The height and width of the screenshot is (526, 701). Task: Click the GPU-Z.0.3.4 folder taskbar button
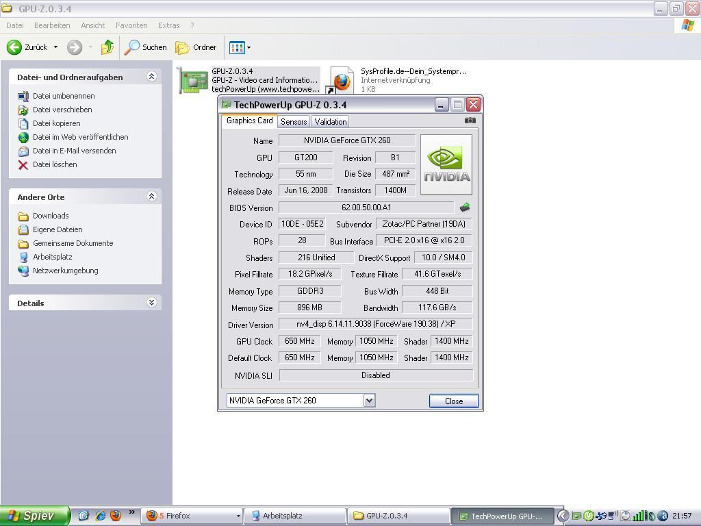click(398, 516)
